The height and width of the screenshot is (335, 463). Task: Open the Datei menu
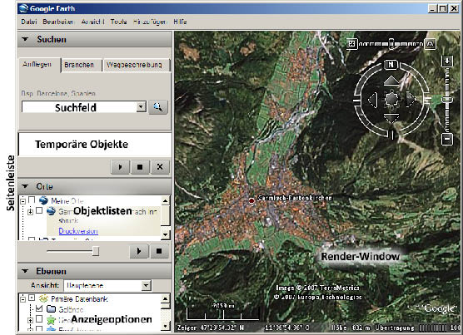(x=28, y=22)
